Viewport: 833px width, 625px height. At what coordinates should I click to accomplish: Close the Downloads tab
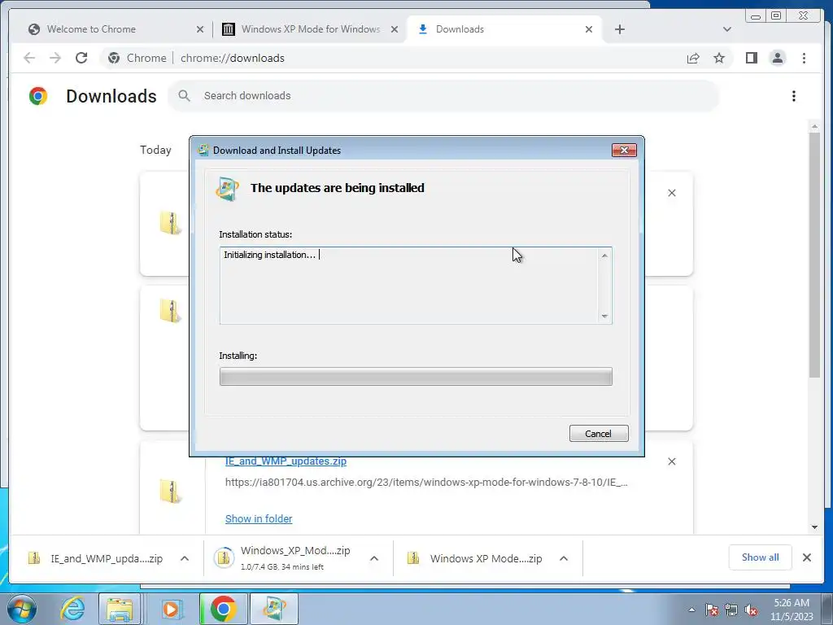[589, 29]
